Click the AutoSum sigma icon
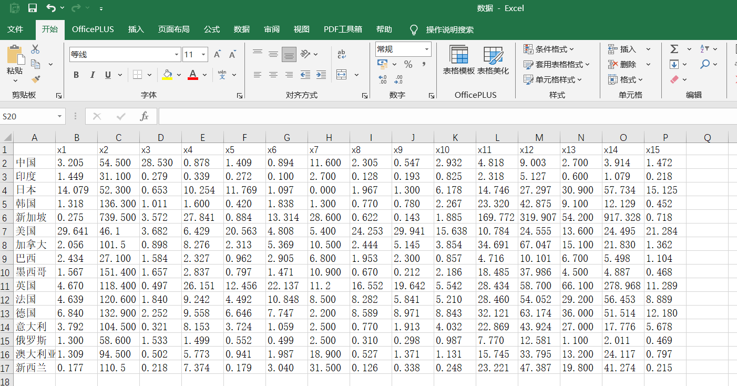 (674, 49)
